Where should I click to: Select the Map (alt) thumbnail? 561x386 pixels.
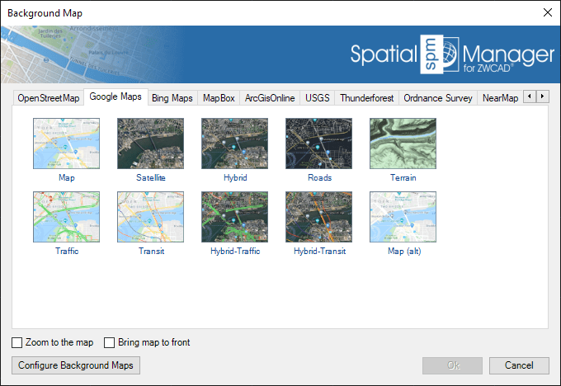click(403, 218)
